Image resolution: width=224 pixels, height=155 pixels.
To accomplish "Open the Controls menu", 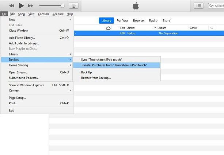I will point(43,14).
